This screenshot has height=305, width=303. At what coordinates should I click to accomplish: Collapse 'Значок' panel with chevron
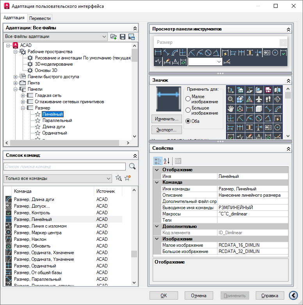point(289,81)
